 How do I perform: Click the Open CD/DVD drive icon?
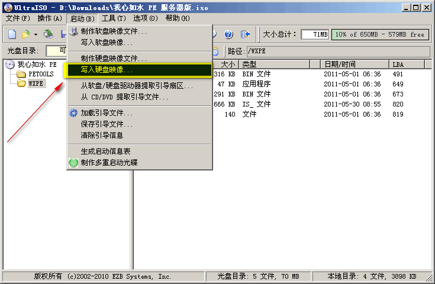point(49,34)
